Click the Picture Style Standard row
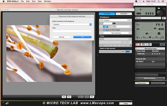 (x=150, y=51)
